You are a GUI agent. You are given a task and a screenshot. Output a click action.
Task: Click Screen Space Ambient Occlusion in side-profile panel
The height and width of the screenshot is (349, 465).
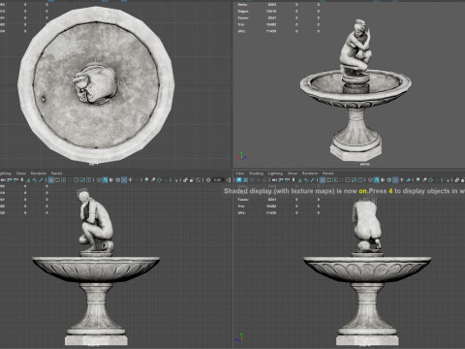[146, 180]
